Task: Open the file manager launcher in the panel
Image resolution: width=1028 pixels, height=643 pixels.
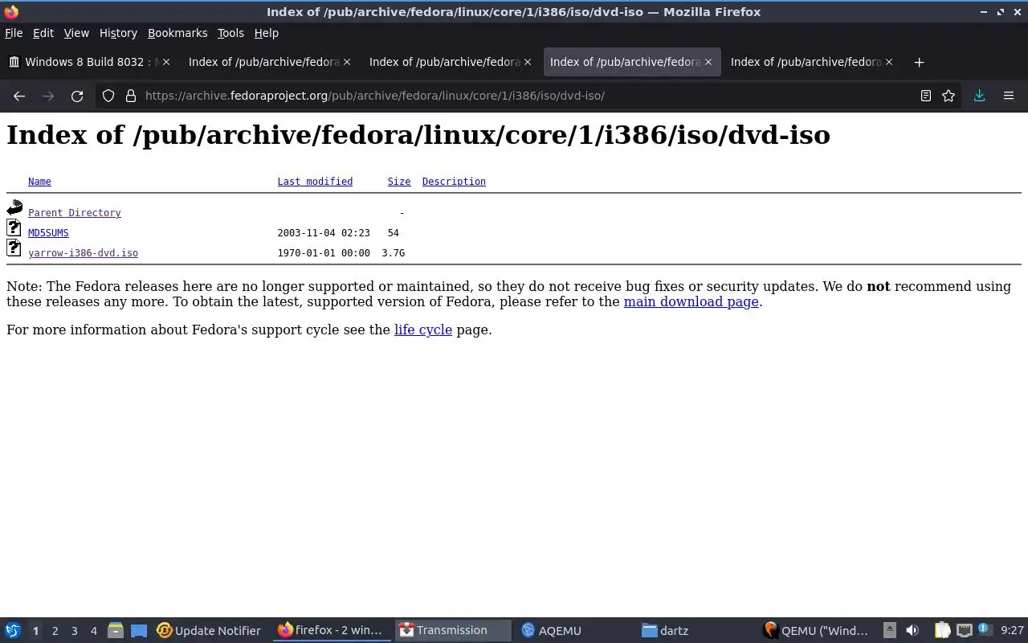Action: pyautogui.click(x=115, y=630)
